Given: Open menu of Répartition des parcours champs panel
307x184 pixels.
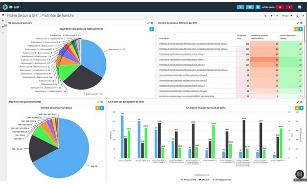Looking at the screenshot, I should (x=102, y=102).
